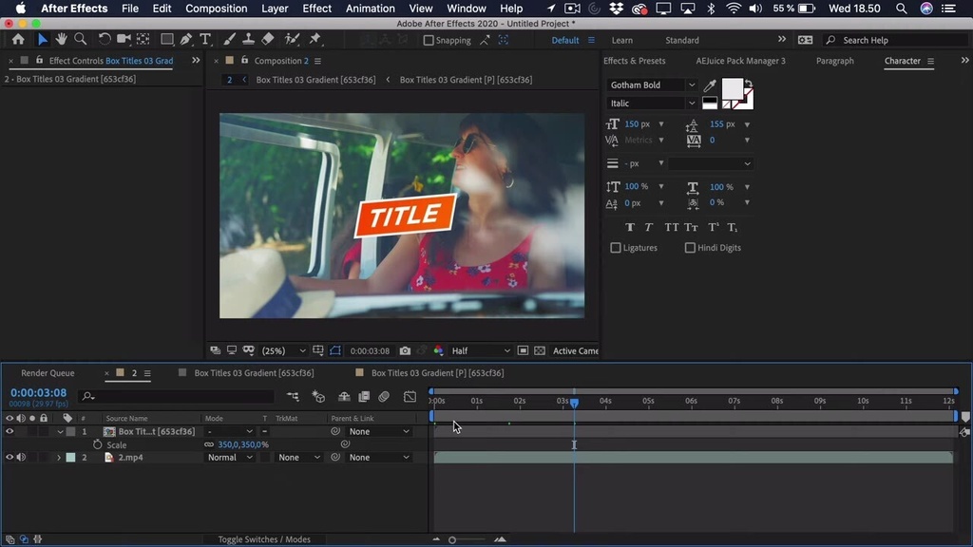
Task: Collapse the Box Titles layer properties
Action: click(x=60, y=432)
